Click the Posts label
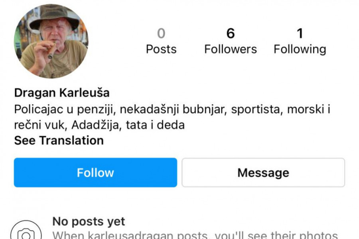359x239 pixels. tap(161, 49)
